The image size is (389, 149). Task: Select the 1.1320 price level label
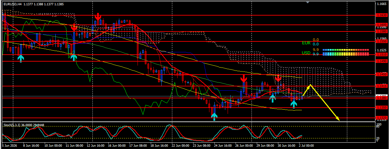[382, 118]
